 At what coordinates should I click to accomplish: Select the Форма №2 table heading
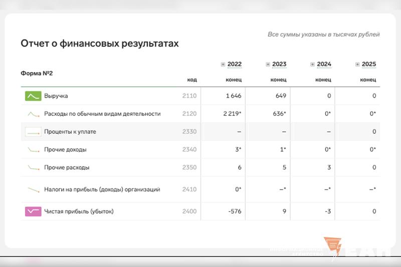[37, 73]
